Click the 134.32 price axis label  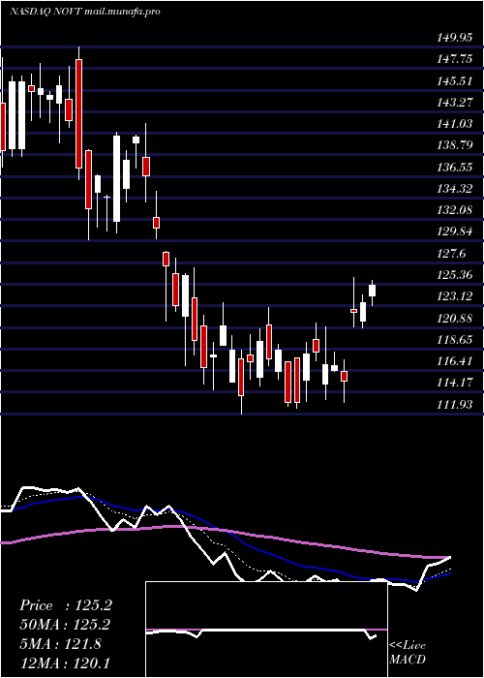pos(455,189)
